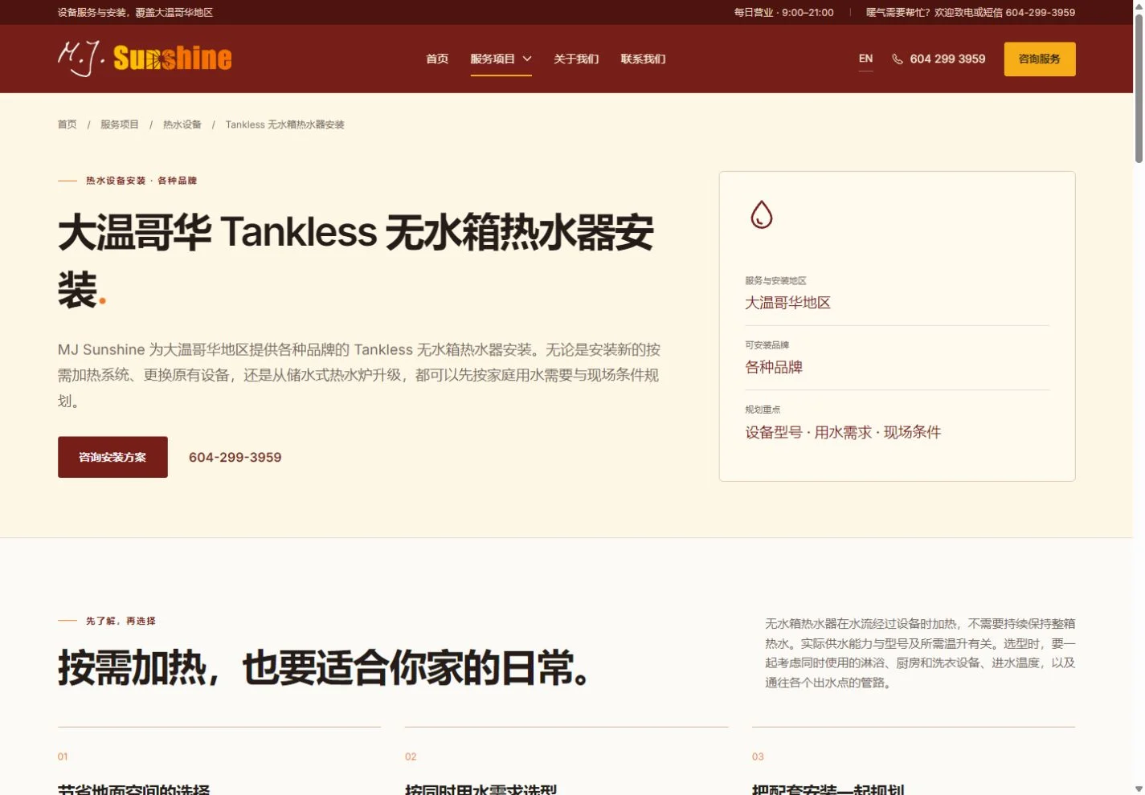Click the water drop icon in info card
This screenshot has width=1145, height=795.
tap(761, 214)
